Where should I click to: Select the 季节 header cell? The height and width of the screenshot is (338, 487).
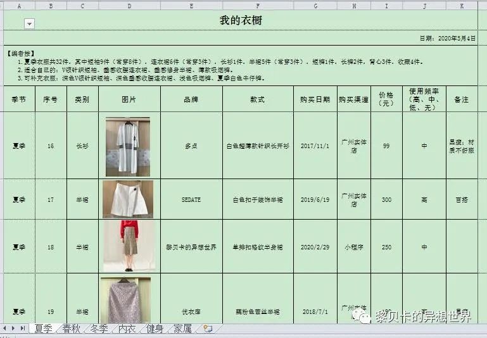(x=19, y=99)
